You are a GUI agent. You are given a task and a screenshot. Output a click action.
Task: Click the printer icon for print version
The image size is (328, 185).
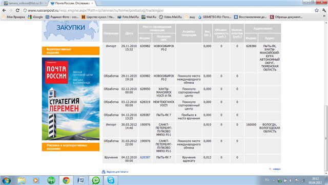pyautogui.click(x=104, y=172)
